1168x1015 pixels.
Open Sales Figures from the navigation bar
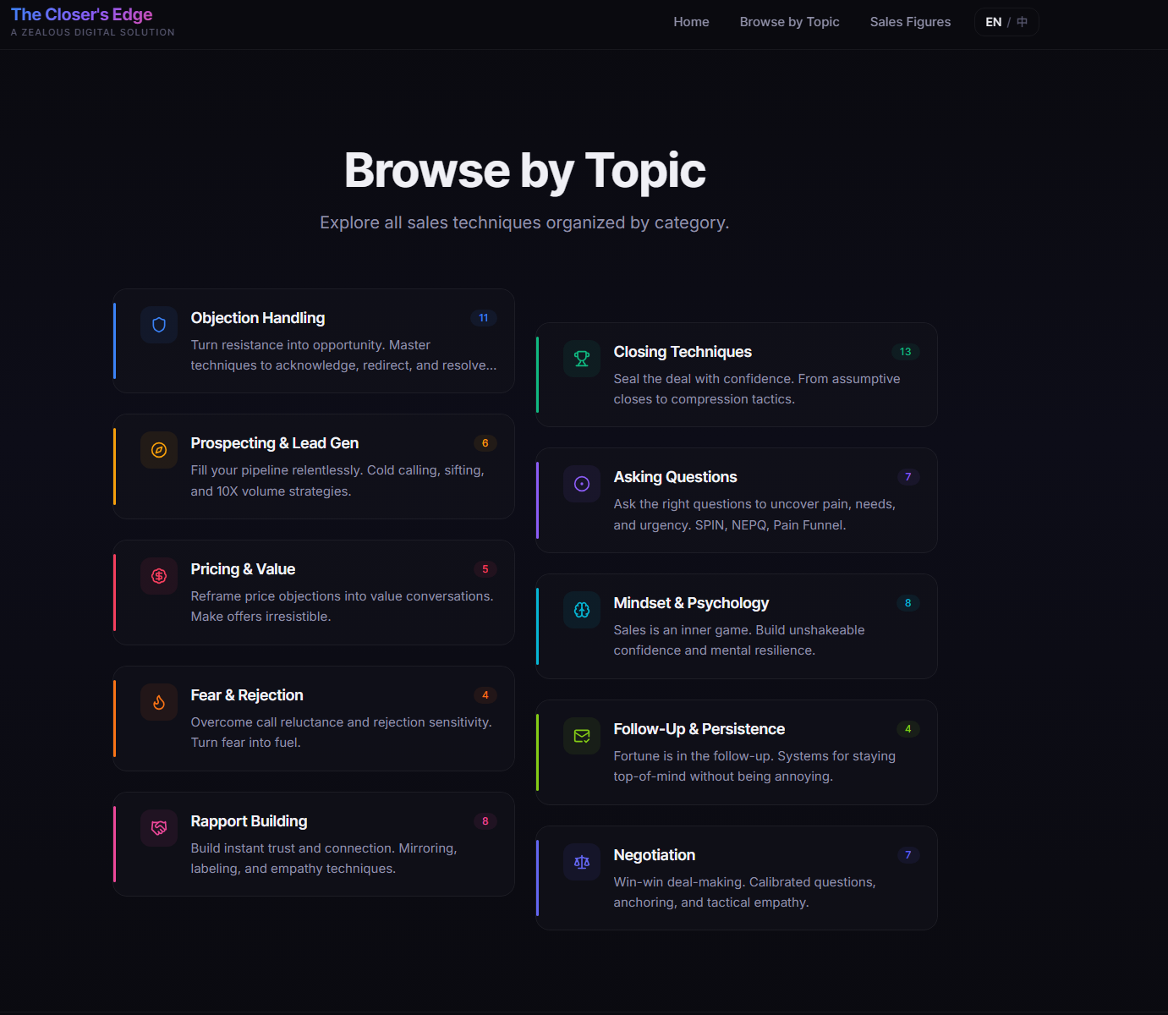coord(910,22)
